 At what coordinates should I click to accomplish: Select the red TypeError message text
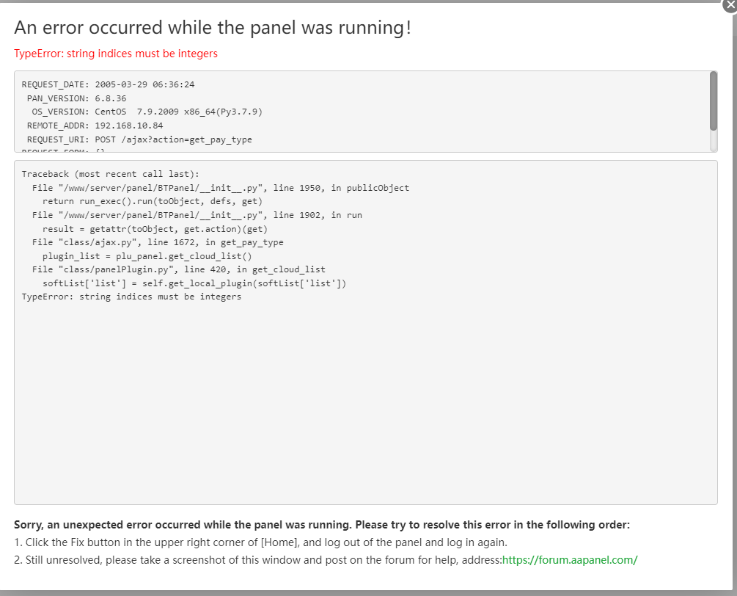116,54
